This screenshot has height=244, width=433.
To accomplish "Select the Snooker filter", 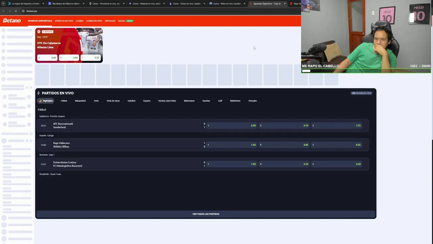I will (x=206, y=101).
